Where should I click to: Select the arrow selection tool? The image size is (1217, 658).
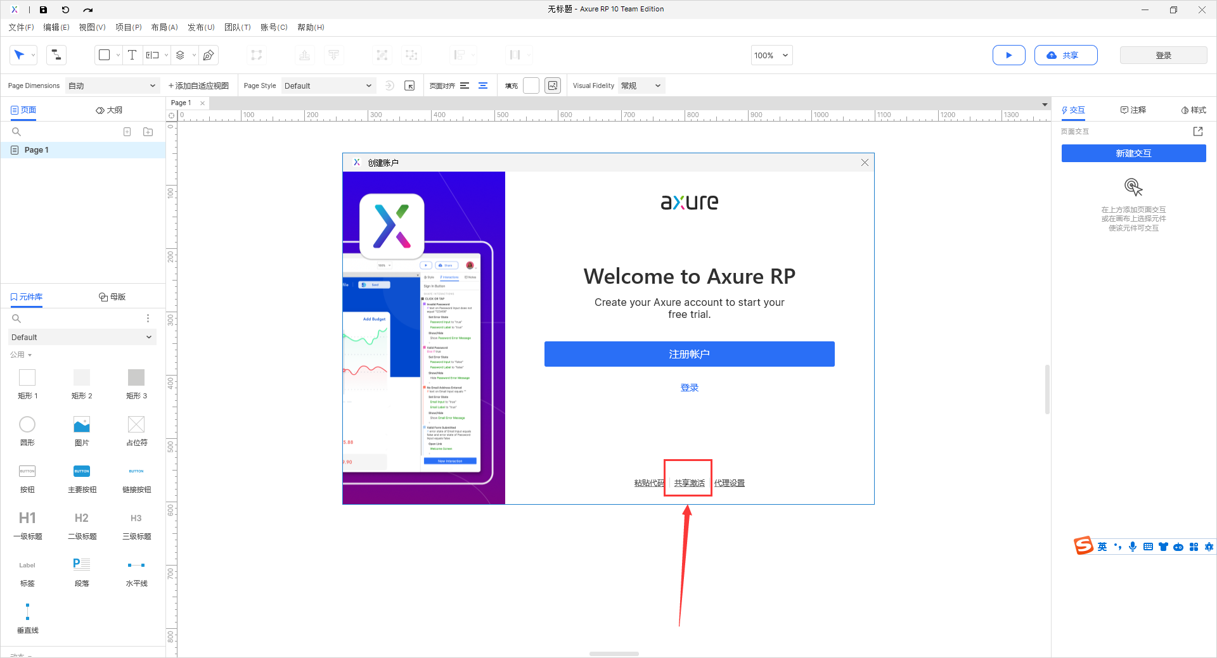(20, 55)
